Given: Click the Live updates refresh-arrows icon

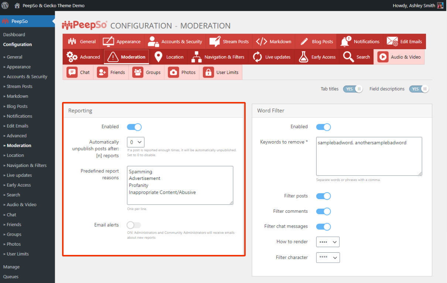Looking at the screenshot, I should pos(257,57).
